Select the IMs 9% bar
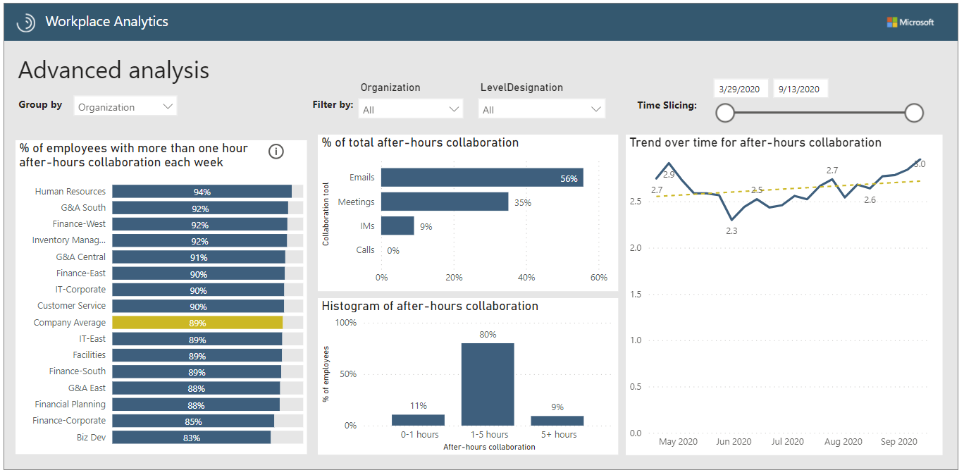This screenshot has height=475, width=964. click(x=397, y=226)
